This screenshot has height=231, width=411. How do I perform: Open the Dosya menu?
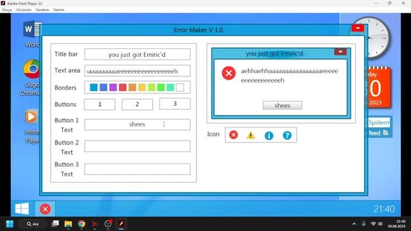7,10
